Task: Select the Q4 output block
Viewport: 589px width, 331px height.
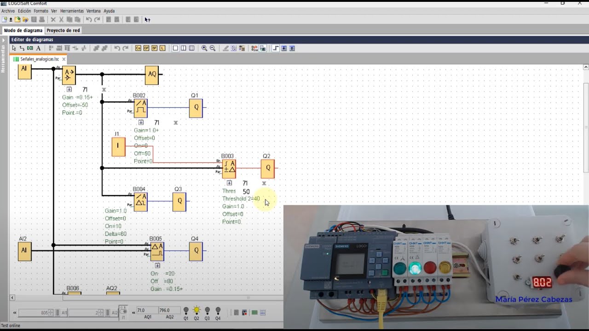Action: pyautogui.click(x=196, y=251)
